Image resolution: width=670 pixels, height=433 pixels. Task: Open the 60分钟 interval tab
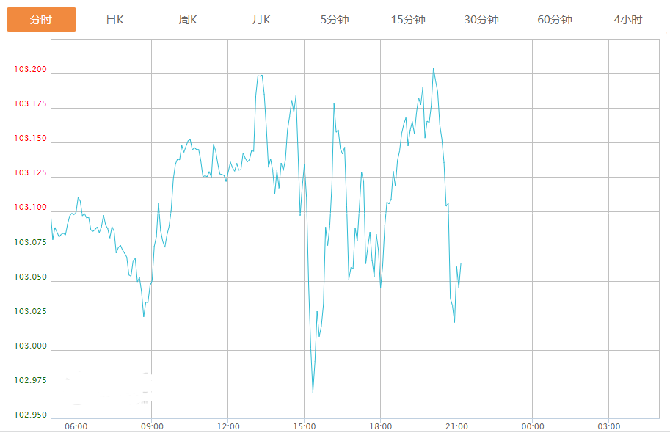pyautogui.click(x=555, y=20)
